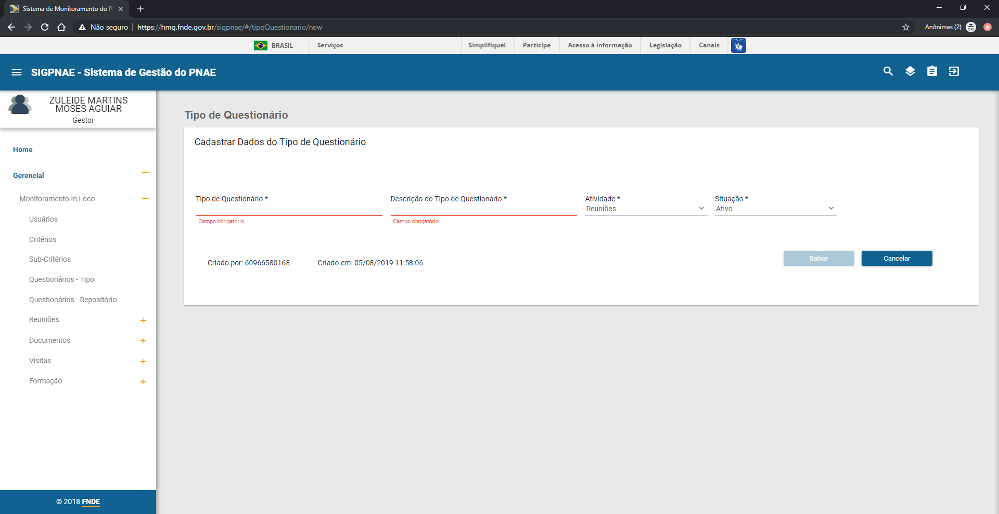
Task: Open the Situação dropdown
Action: coord(775,209)
